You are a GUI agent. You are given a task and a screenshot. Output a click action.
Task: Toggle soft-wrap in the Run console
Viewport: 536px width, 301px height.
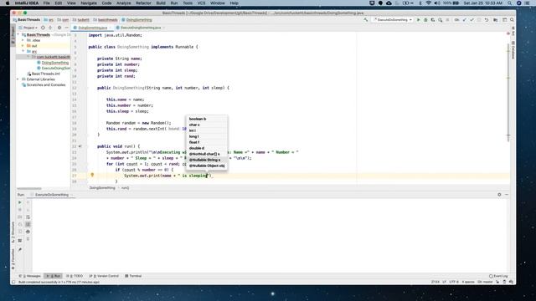(x=28, y=217)
